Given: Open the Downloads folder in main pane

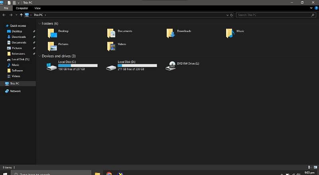Looking at the screenshot, I should 171,33.
